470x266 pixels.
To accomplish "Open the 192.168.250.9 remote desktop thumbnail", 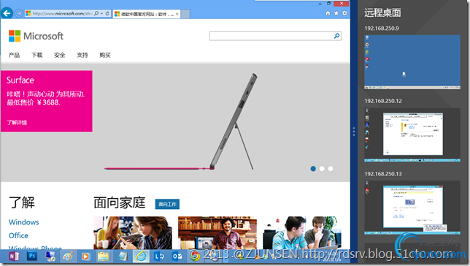I will pyautogui.click(x=412, y=62).
